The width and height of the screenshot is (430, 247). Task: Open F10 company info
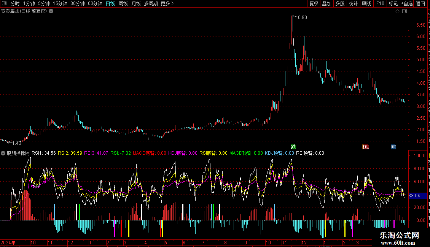pos(380,3)
